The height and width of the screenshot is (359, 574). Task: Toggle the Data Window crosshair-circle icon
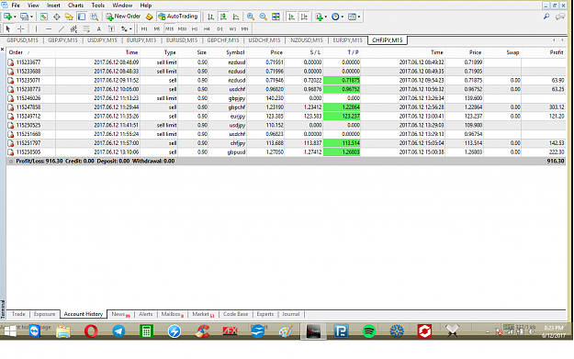tap(56, 17)
